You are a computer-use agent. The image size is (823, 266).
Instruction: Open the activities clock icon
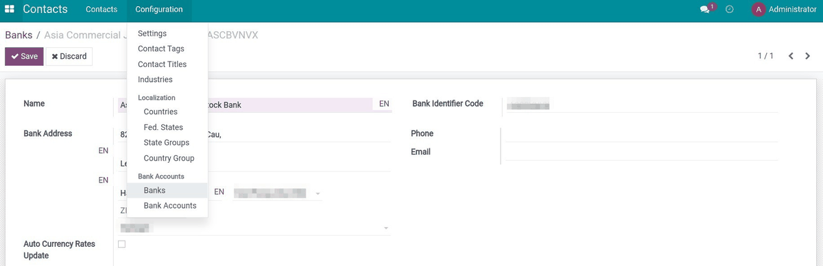pyautogui.click(x=730, y=10)
